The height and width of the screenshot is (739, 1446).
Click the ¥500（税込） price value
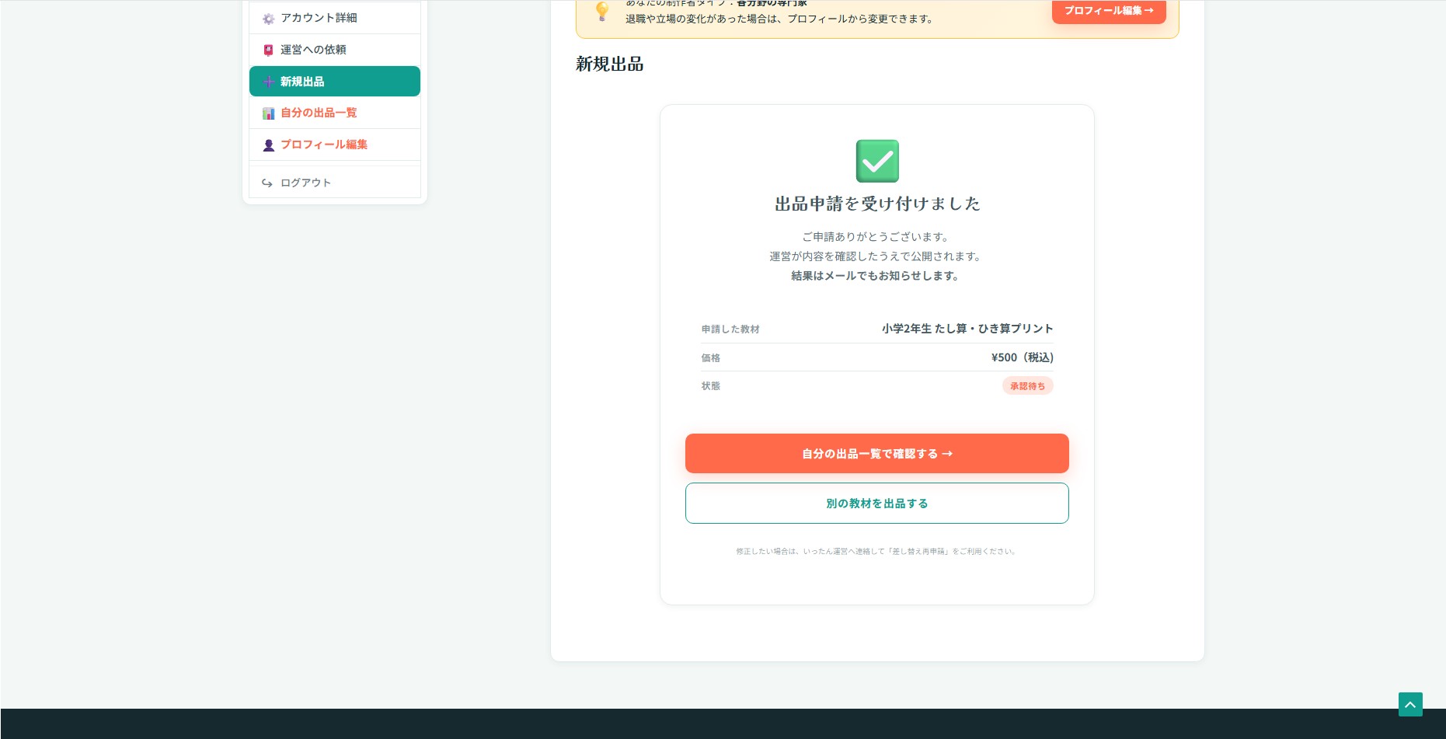click(x=1023, y=357)
